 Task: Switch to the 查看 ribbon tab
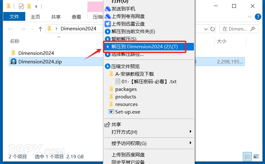[x=76, y=17]
